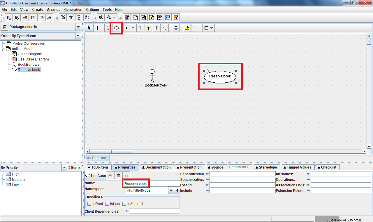Image resolution: width=373 pixels, height=222 pixels.
Task: Select BookBorrower in the explorer tree
Action: pos(29,65)
